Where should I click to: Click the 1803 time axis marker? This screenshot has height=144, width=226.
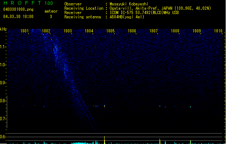point(68,31)
